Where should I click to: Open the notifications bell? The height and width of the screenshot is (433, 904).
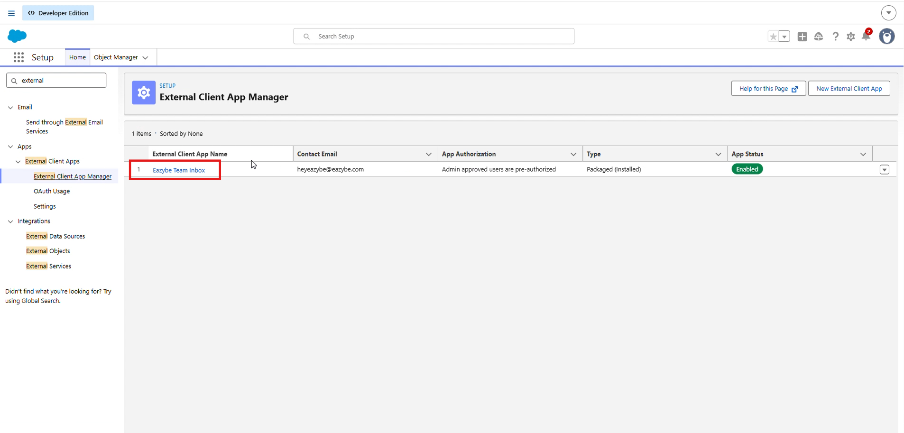(866, 37)
